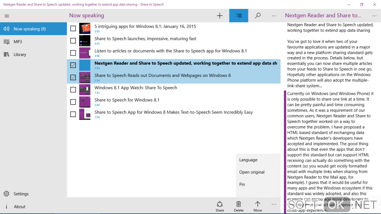Click the 5:05 duration label
381x214 pixels.
tap(97, 31)
